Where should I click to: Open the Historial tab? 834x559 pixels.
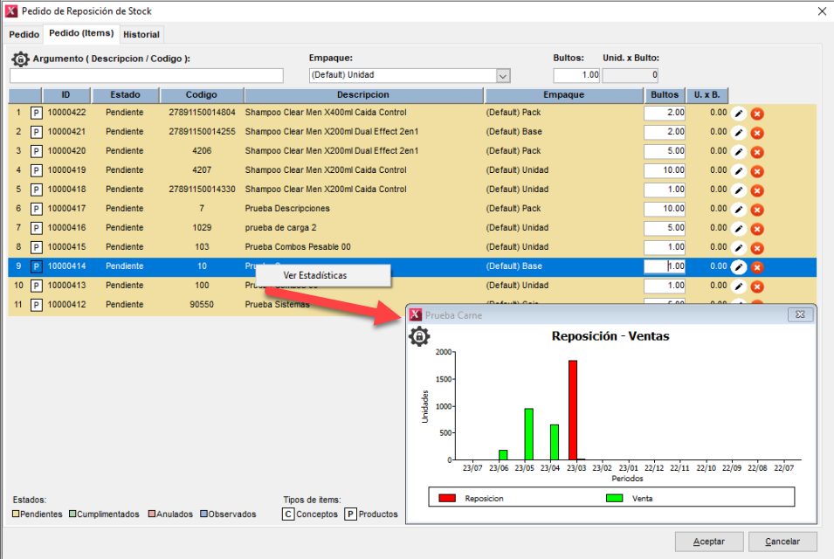(x=141, y=34)
